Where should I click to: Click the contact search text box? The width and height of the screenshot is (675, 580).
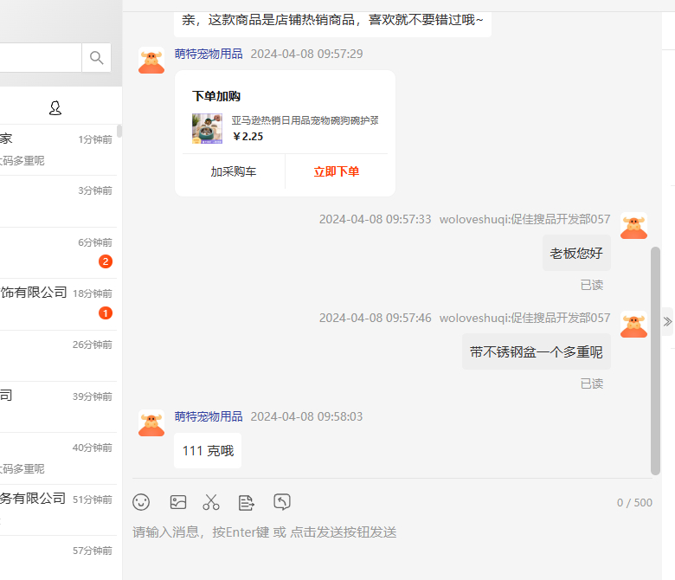tap(39, 58)
